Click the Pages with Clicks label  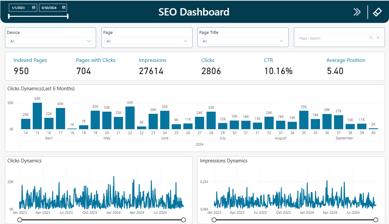[x=96, y=60]
